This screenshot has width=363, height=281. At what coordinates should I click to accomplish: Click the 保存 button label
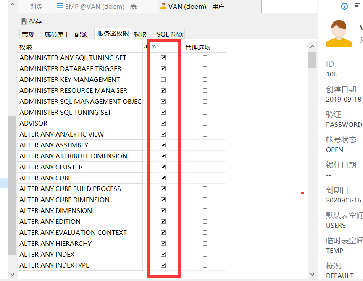click(35, 22)
